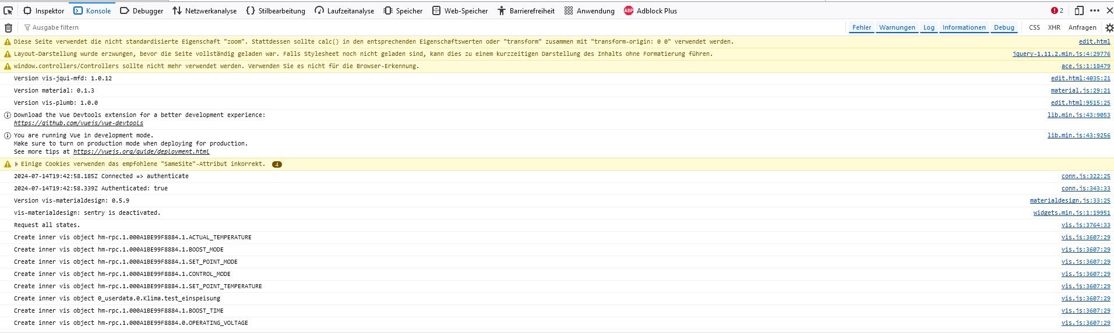Screen dimensions: 1114x333
Task: Click the red error count badge
Action: click(x=1057, y=10)
